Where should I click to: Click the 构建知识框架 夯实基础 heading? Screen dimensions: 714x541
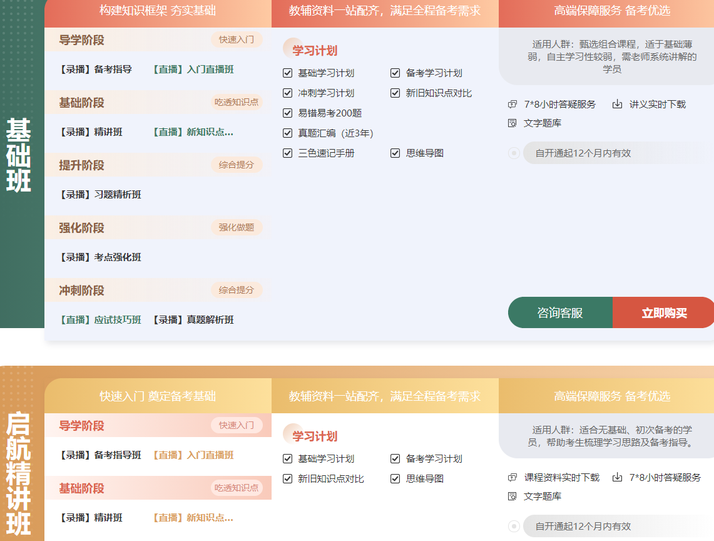click(158, 11)
